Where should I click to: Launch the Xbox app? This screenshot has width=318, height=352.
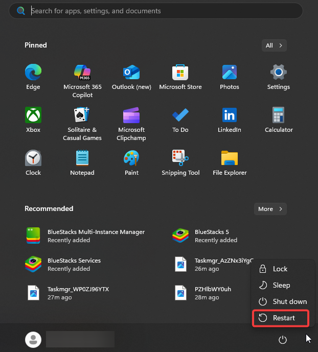click(33, 120)
